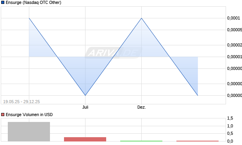242x145 pixels.
Task: Click the '1,0' volume axis value
Action: [x=230, y=126]
